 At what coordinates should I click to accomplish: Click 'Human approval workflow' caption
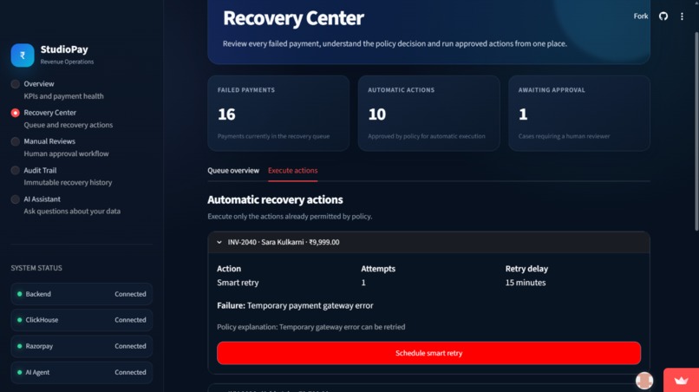[x=67, y=154]
